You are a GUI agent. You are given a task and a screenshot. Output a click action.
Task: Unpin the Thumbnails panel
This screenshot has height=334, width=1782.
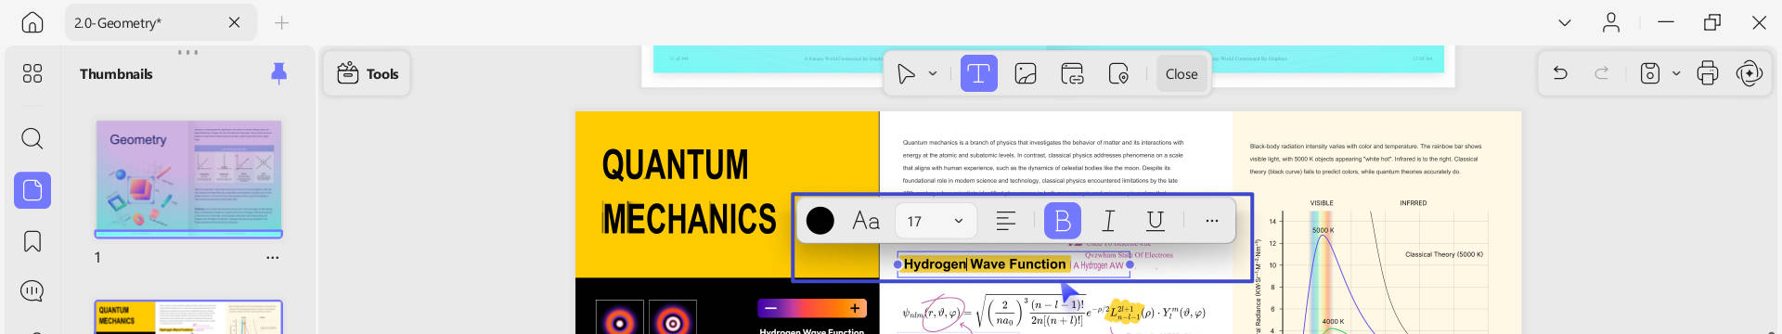coord(278,73)
